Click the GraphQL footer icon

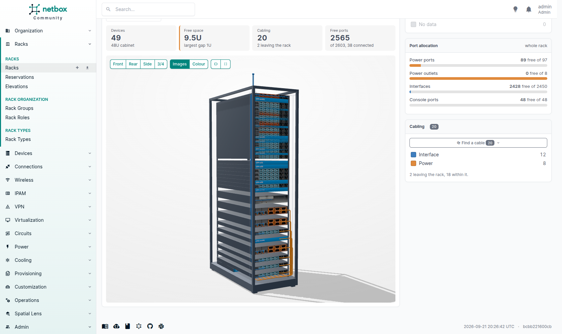139,326
